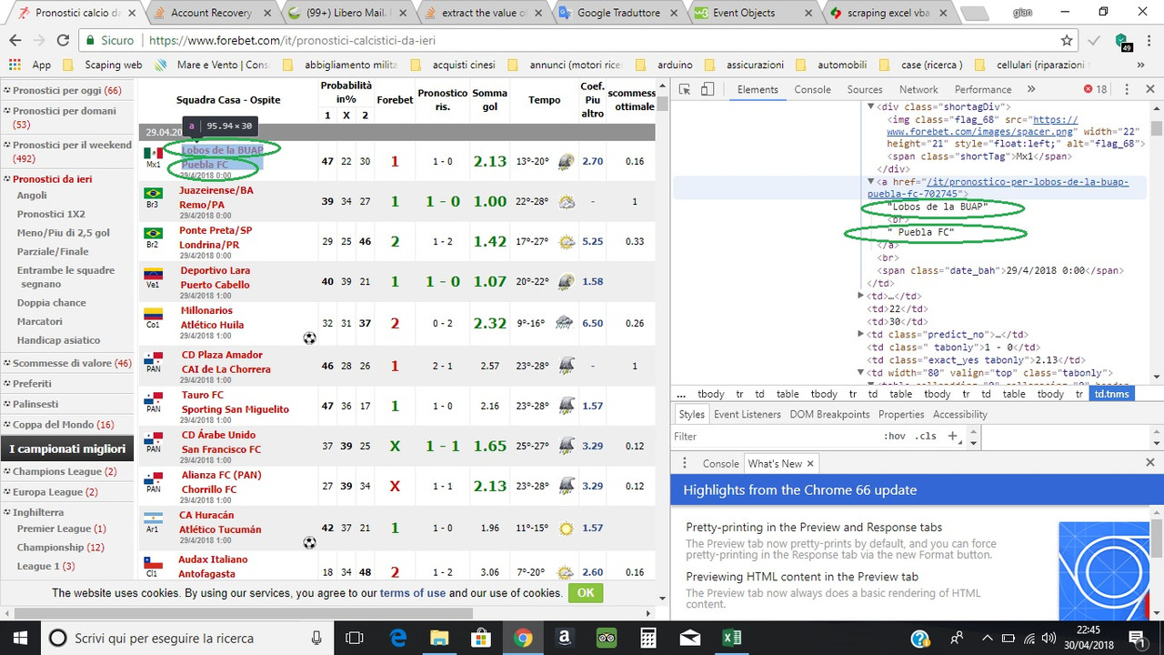Toggle the .cls class editor in Styles pane
The width and height of the screenshot is (1164, 655).
(926, 436)
